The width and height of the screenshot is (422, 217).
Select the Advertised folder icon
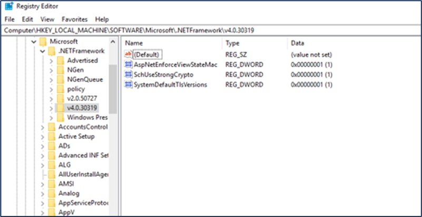[61, 61]
